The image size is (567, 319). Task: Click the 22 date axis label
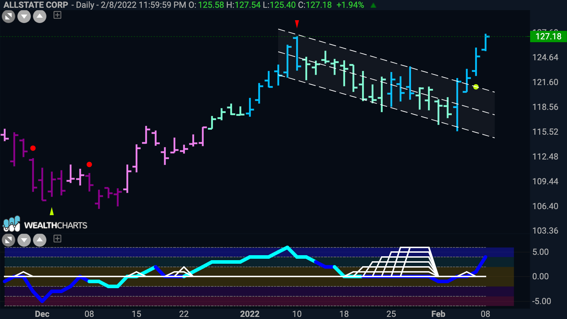click(x=184, y=314)
